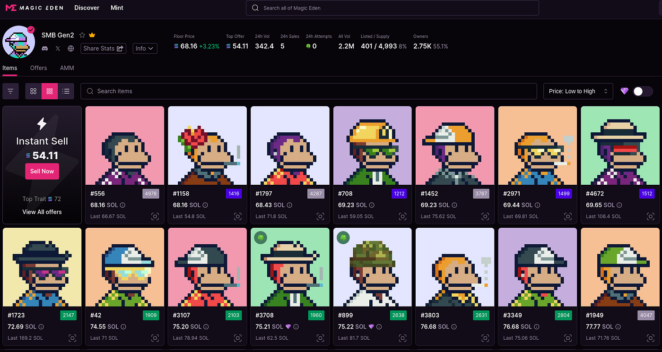Click the All Vol 2.2M value

(347, 46)
